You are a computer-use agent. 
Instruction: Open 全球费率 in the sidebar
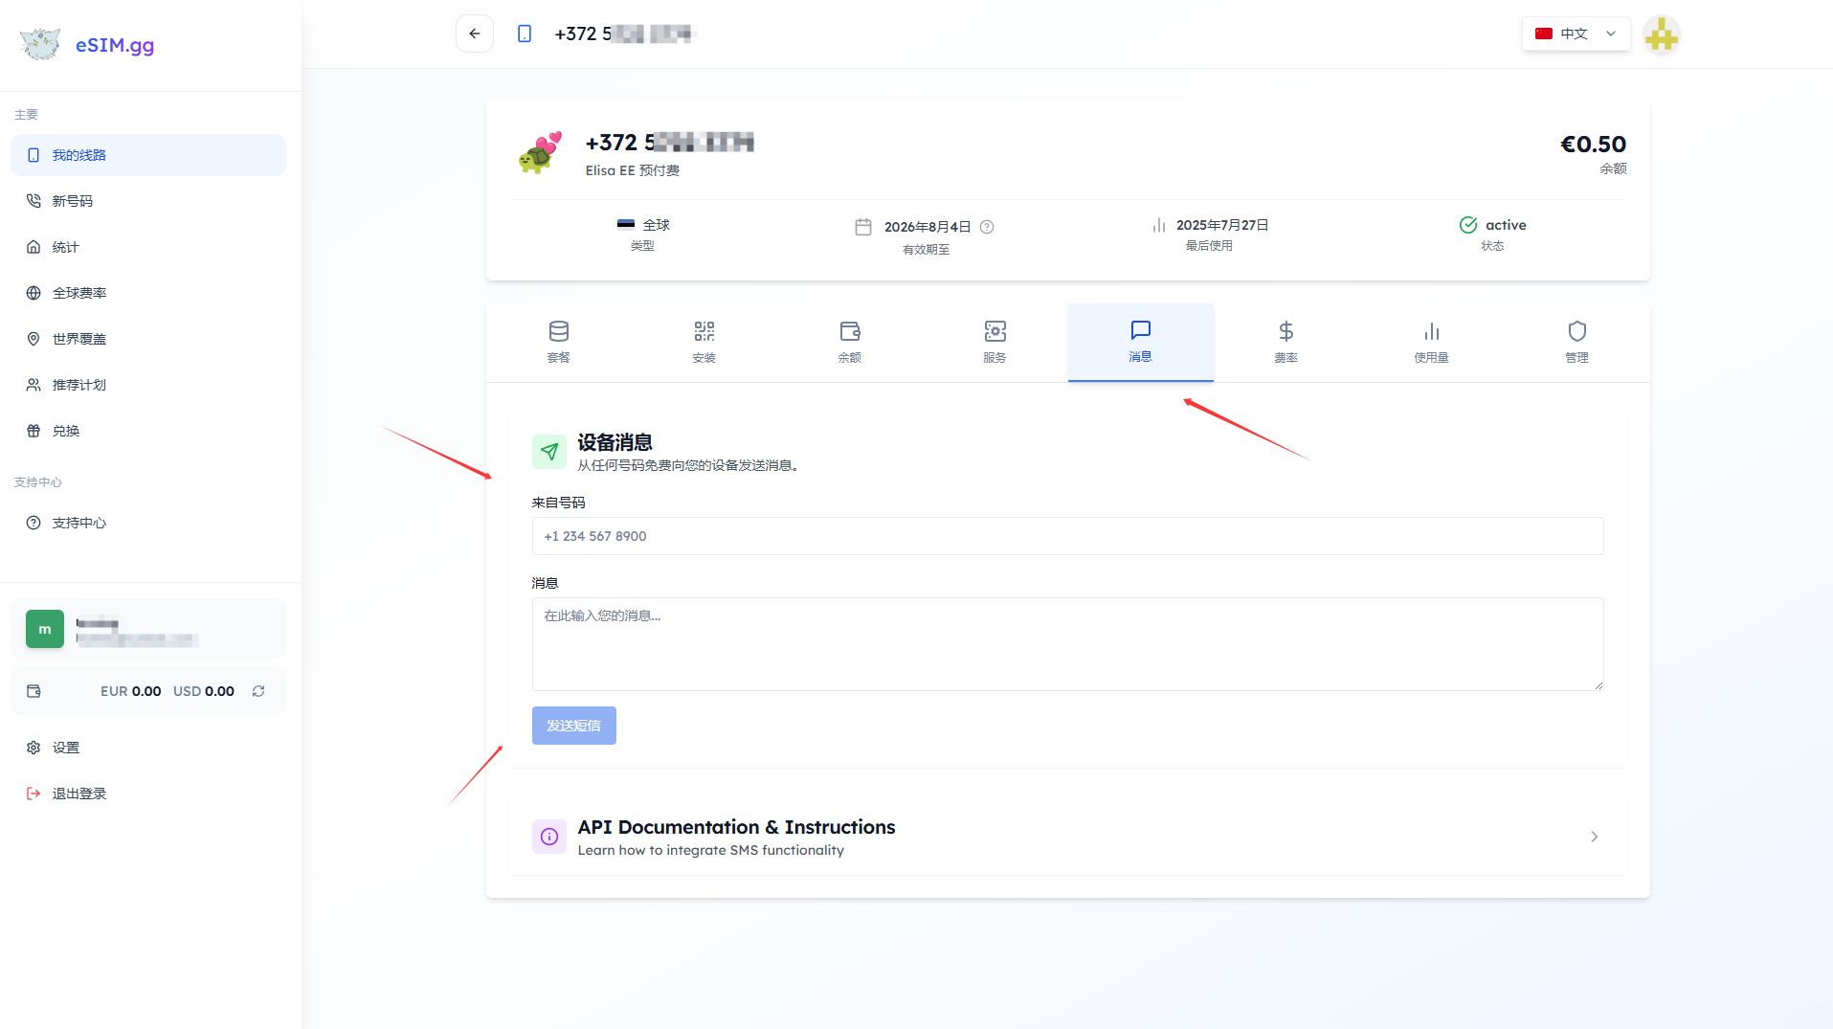point(79,293)
